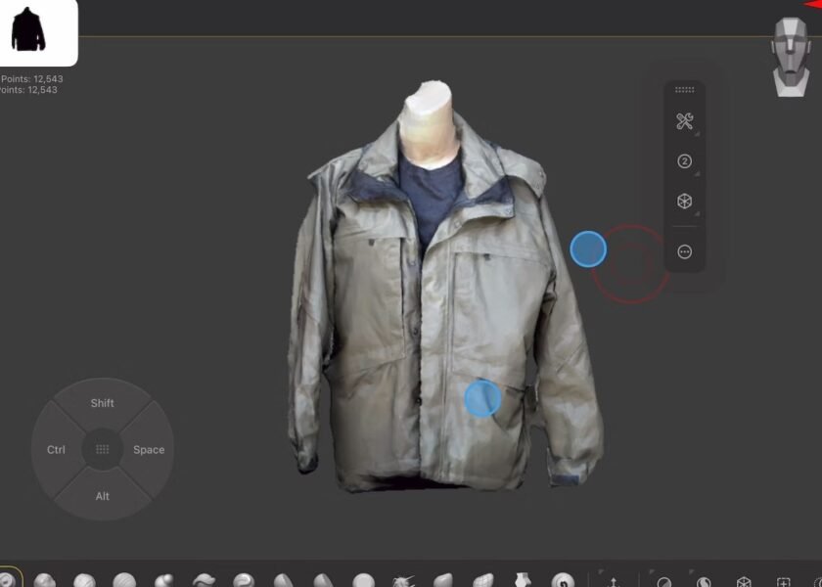
Task: Select the cube icon in the floating panel
Action: coord(685,202)
